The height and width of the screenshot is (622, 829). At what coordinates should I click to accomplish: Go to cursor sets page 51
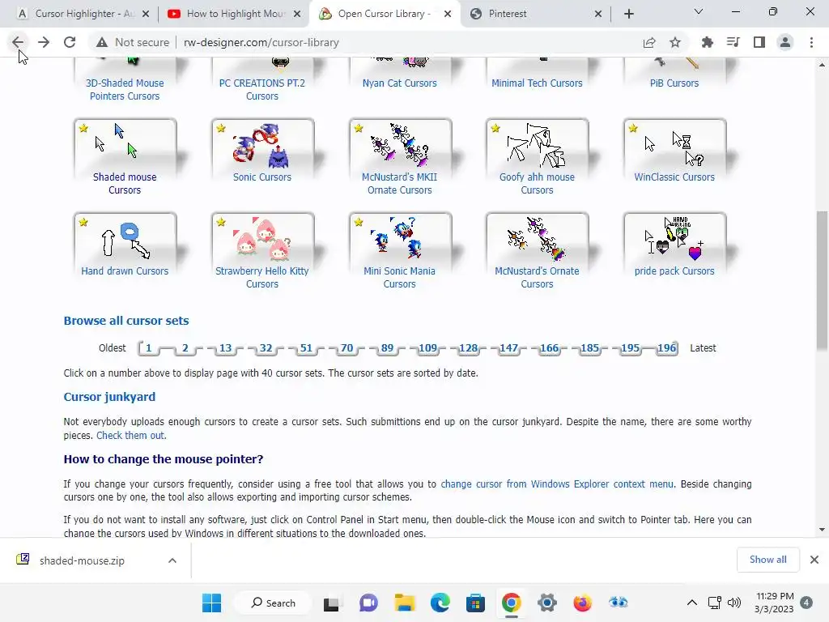point(306,348)
